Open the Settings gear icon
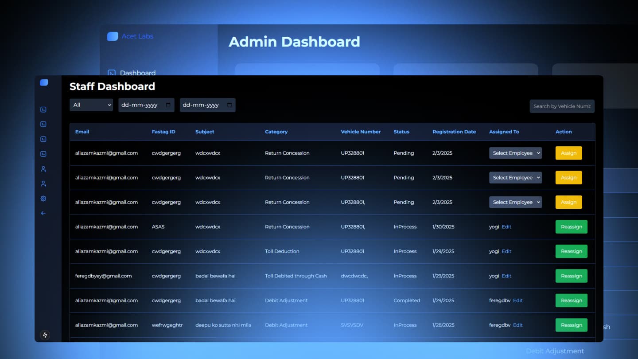Viewport: 638px width, 359px height. [x=43, y=199]
